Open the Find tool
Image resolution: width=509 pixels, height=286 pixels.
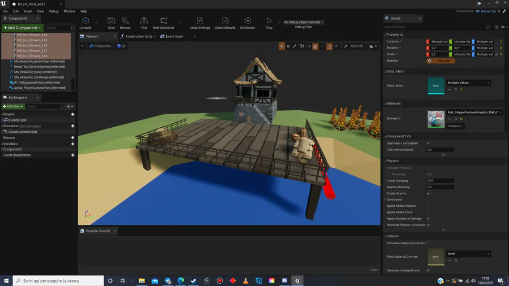click(x=144, y=23)
